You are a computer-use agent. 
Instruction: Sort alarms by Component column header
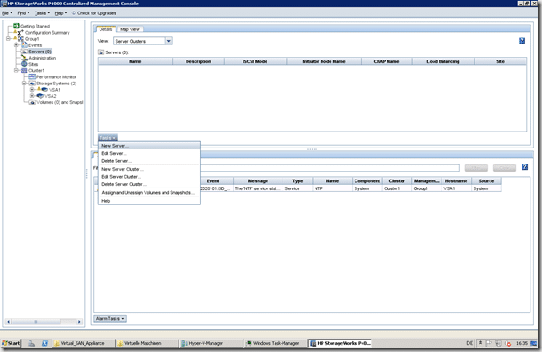[x=367, y=180]
